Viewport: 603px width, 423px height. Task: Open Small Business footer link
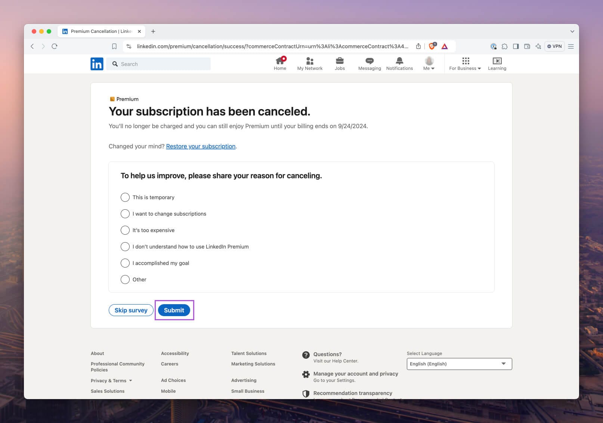coord(248,391)
